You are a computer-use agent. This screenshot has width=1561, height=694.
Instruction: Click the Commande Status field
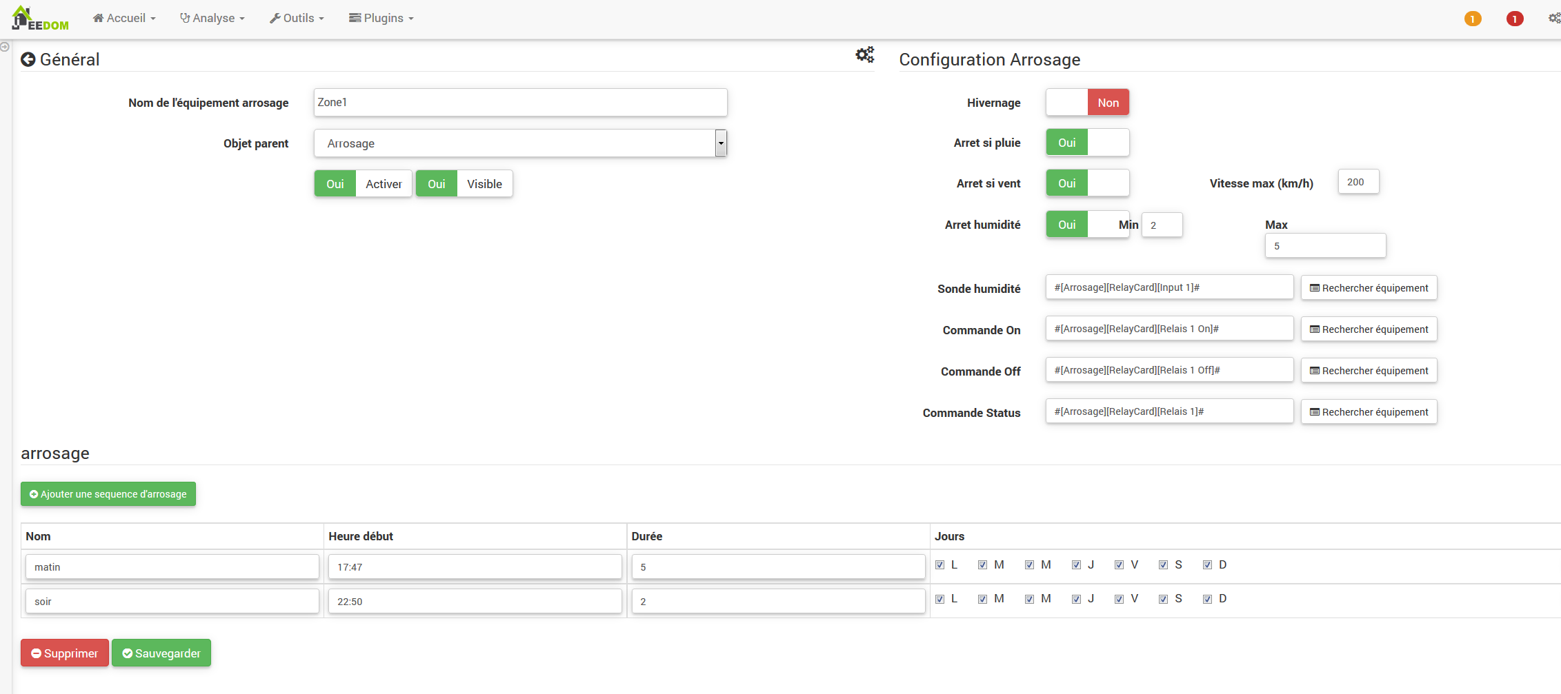tap(1170, 411)
